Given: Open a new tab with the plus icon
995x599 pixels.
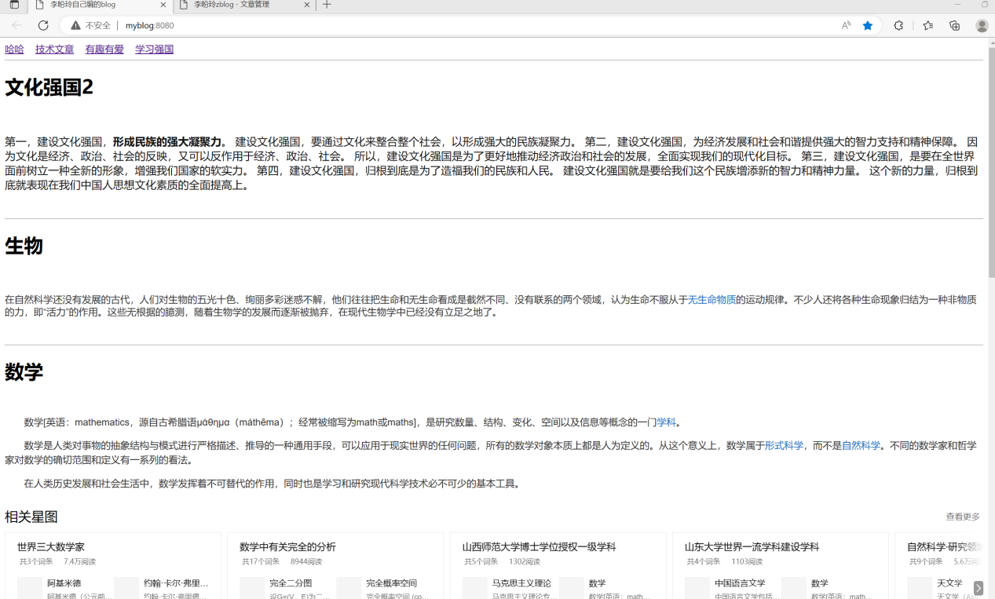Looking at the screenshot, I should [x=327, y=5].
